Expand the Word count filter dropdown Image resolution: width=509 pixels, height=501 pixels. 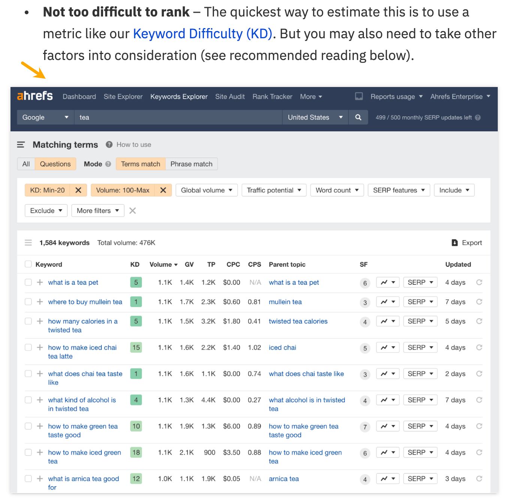pos(337,190)
